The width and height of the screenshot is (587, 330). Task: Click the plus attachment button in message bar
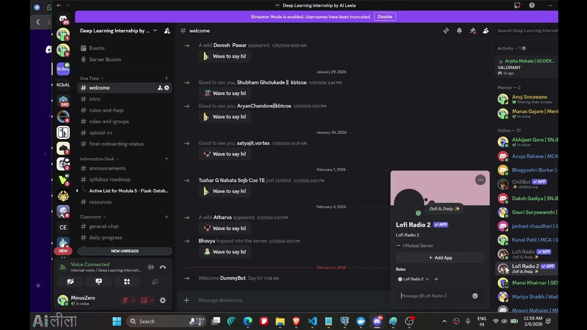click(187, 300)
